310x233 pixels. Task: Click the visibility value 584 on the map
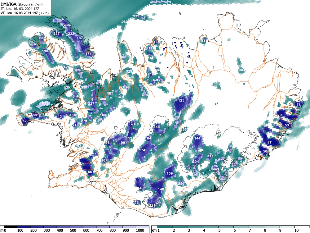point(222,179)
